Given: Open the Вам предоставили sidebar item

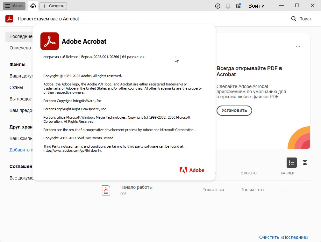Looking at the screenshot, I should 21,110.
